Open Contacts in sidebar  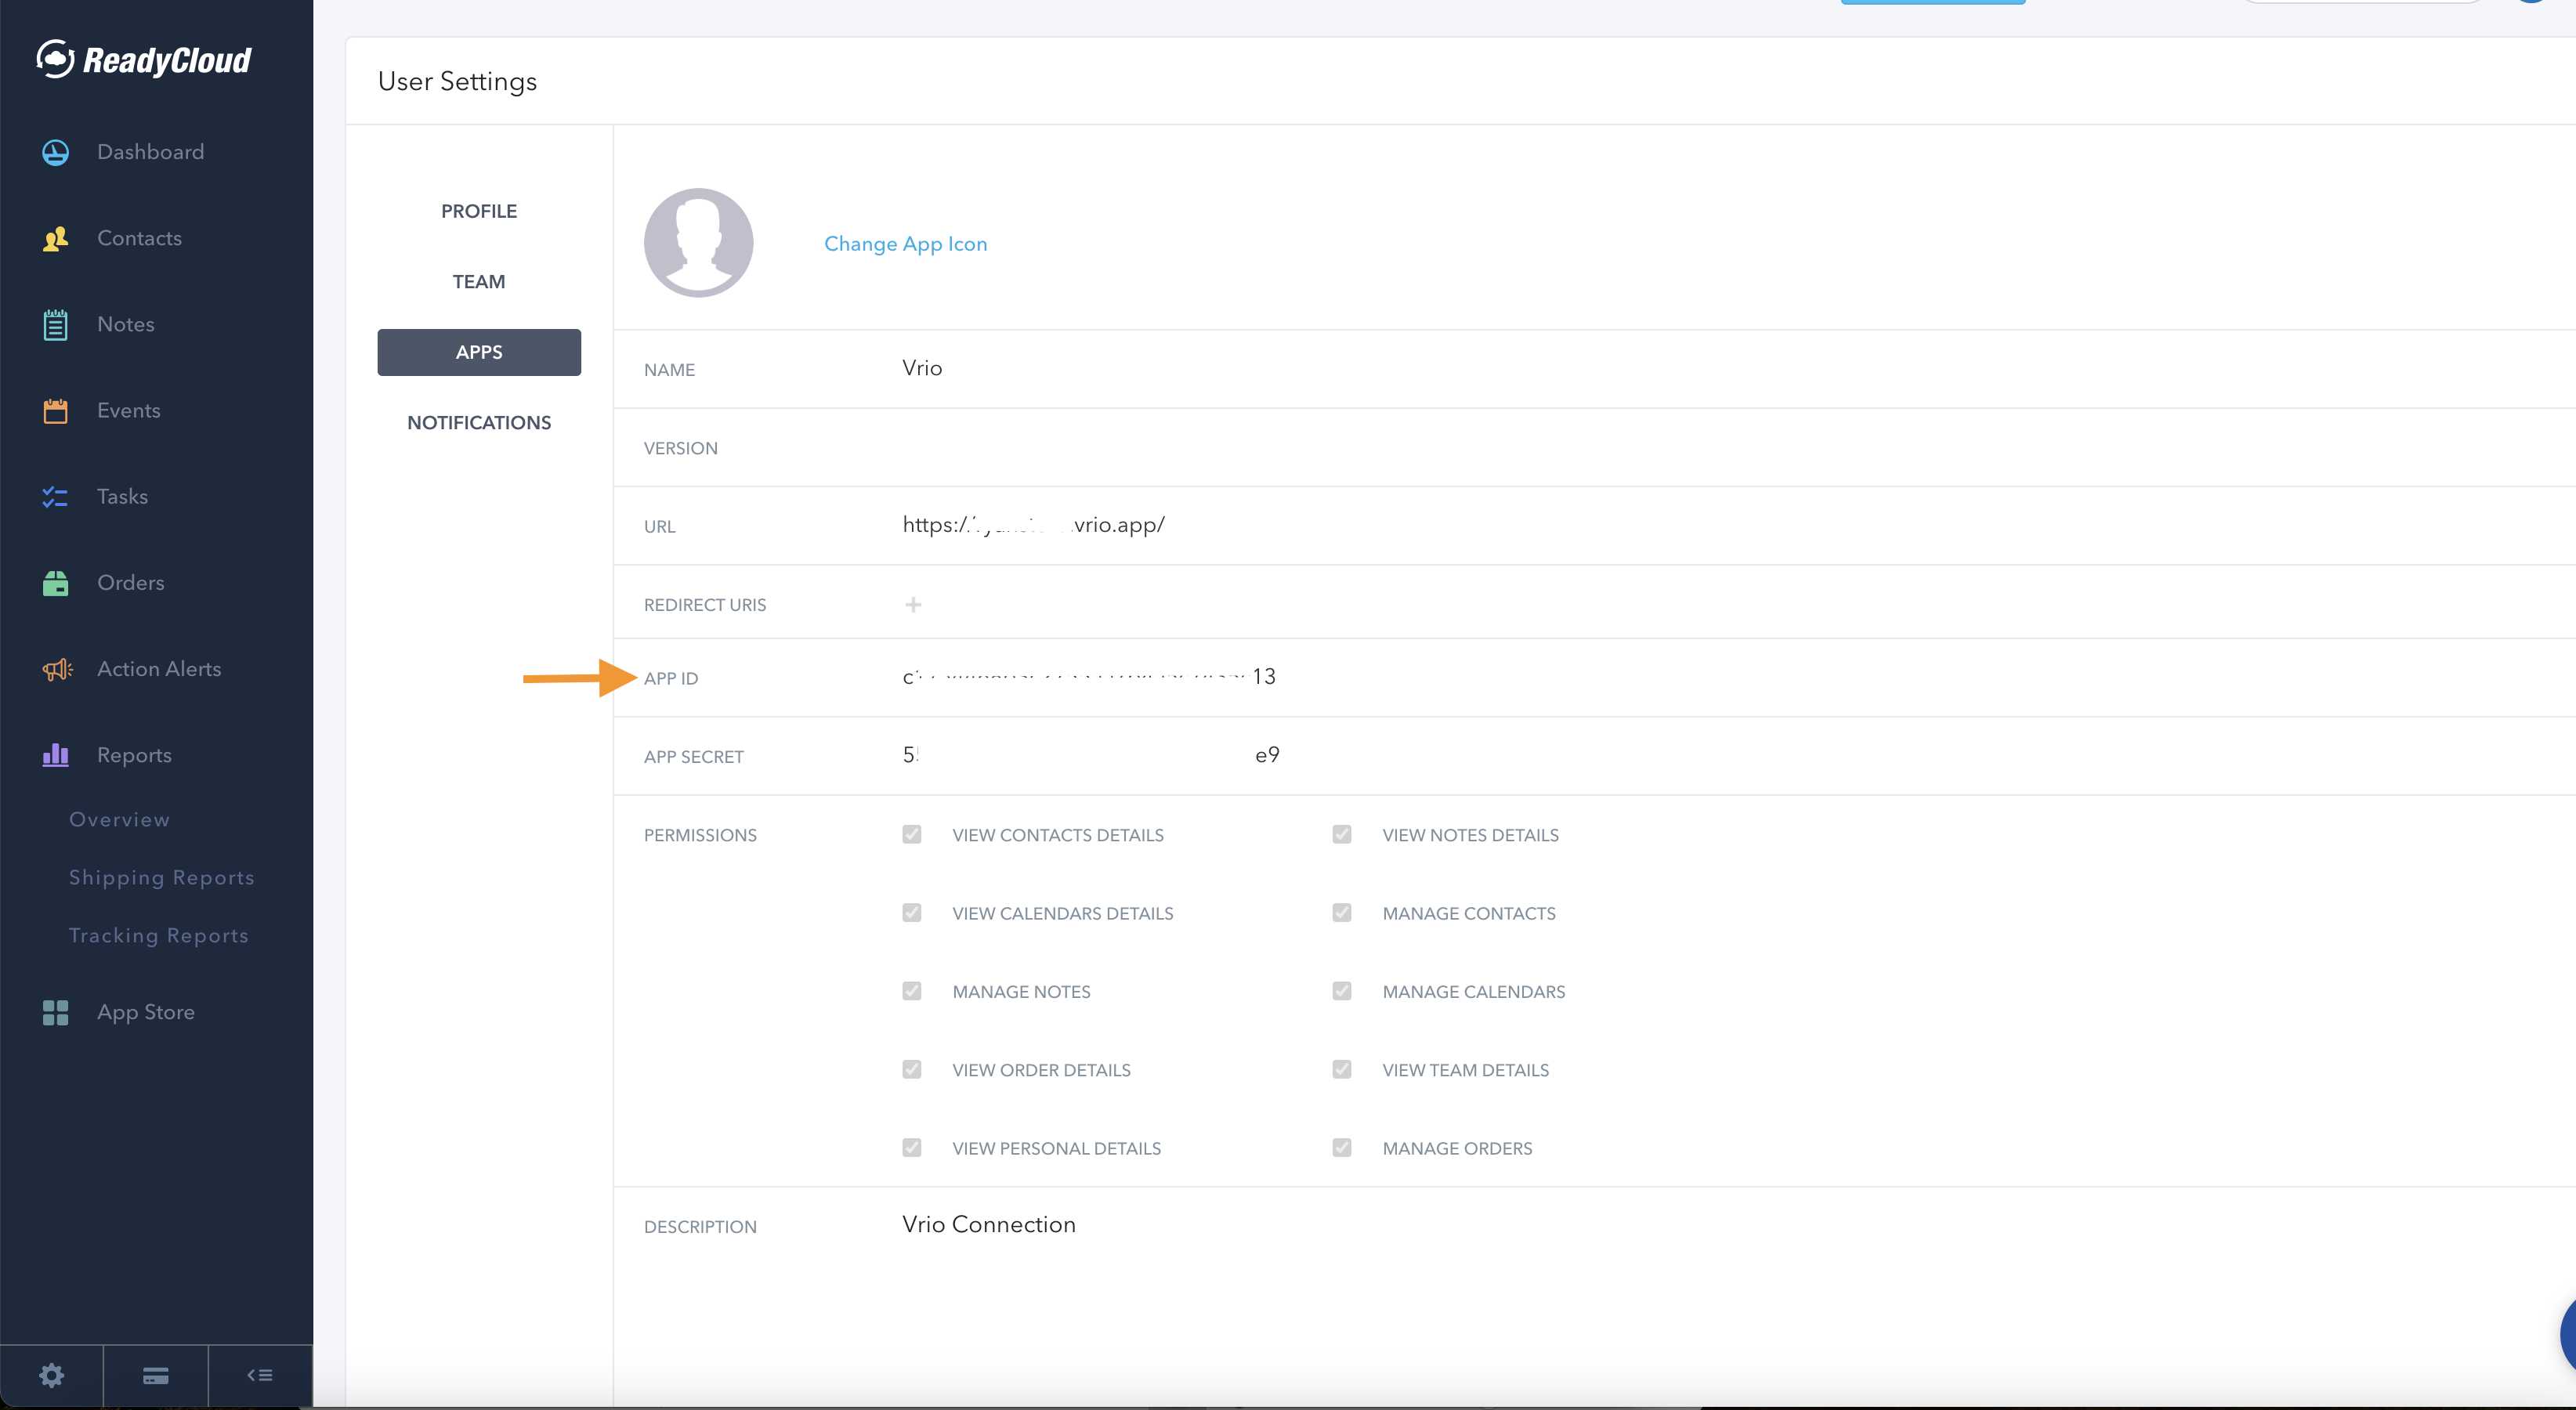[x=140, y=238]
